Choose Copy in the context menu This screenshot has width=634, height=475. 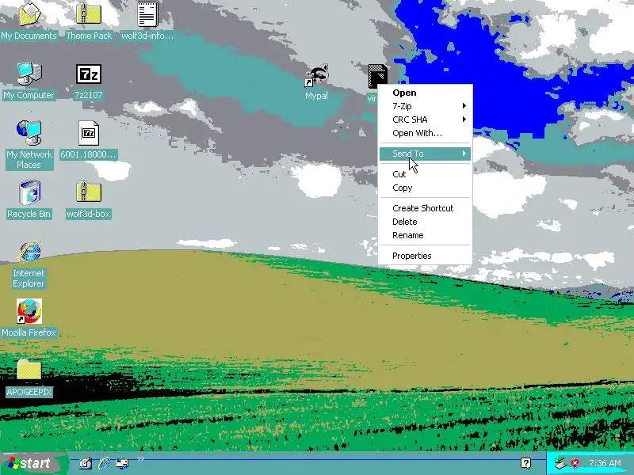(425, 188)
